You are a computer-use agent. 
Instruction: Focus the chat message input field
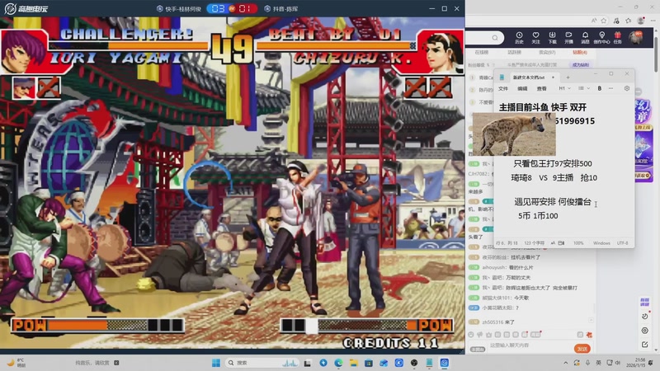pos(530,345)
